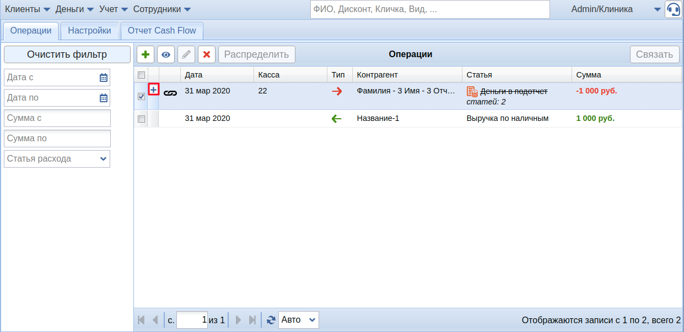Open the Деньги dropdown menu
684x332 pixels.
coord(74,9)
